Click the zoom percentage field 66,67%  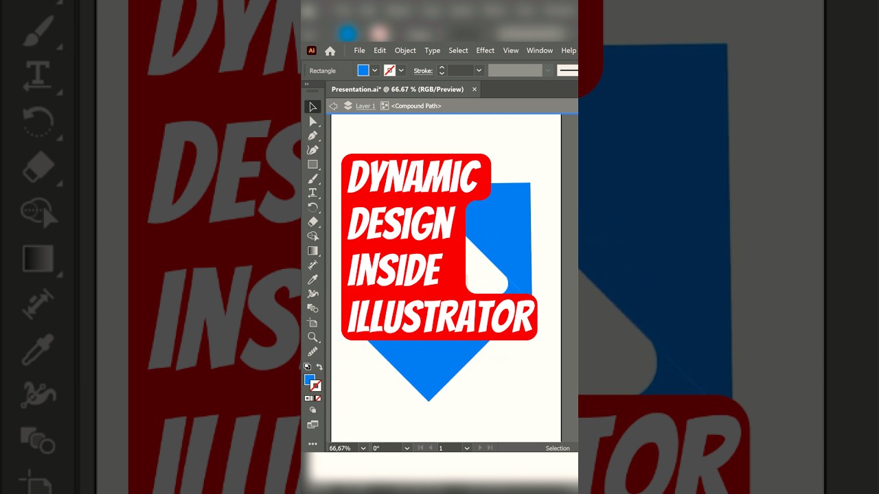[343, 448]
